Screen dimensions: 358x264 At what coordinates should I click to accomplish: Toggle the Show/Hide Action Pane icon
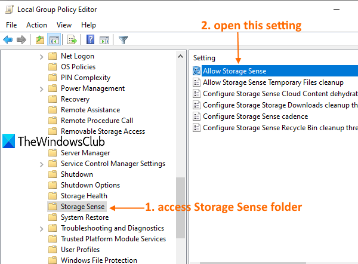click(104, 40)
